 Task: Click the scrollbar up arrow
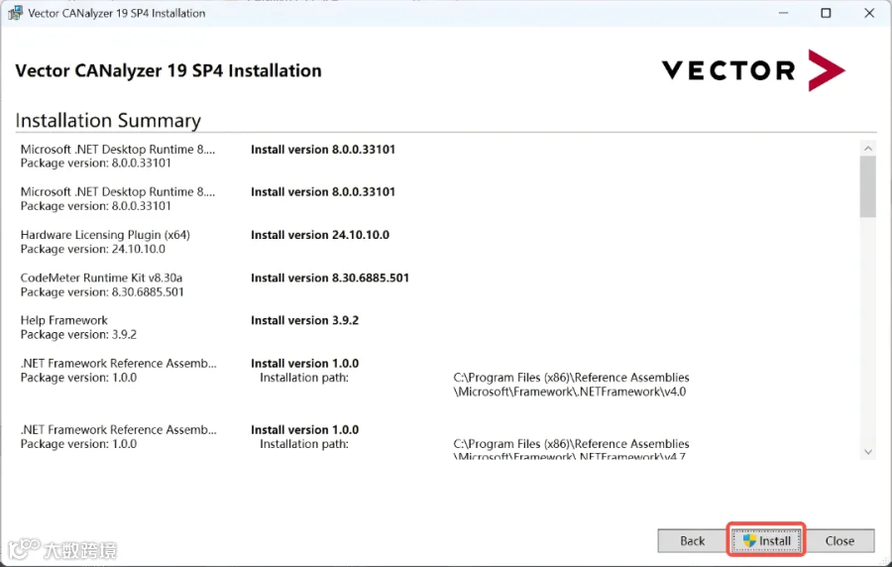click(867, 149)
